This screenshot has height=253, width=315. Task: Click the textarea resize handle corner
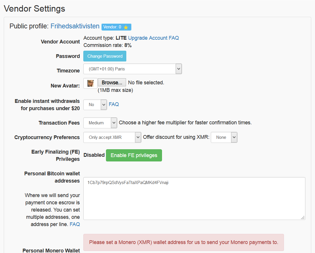pos(303,217)
